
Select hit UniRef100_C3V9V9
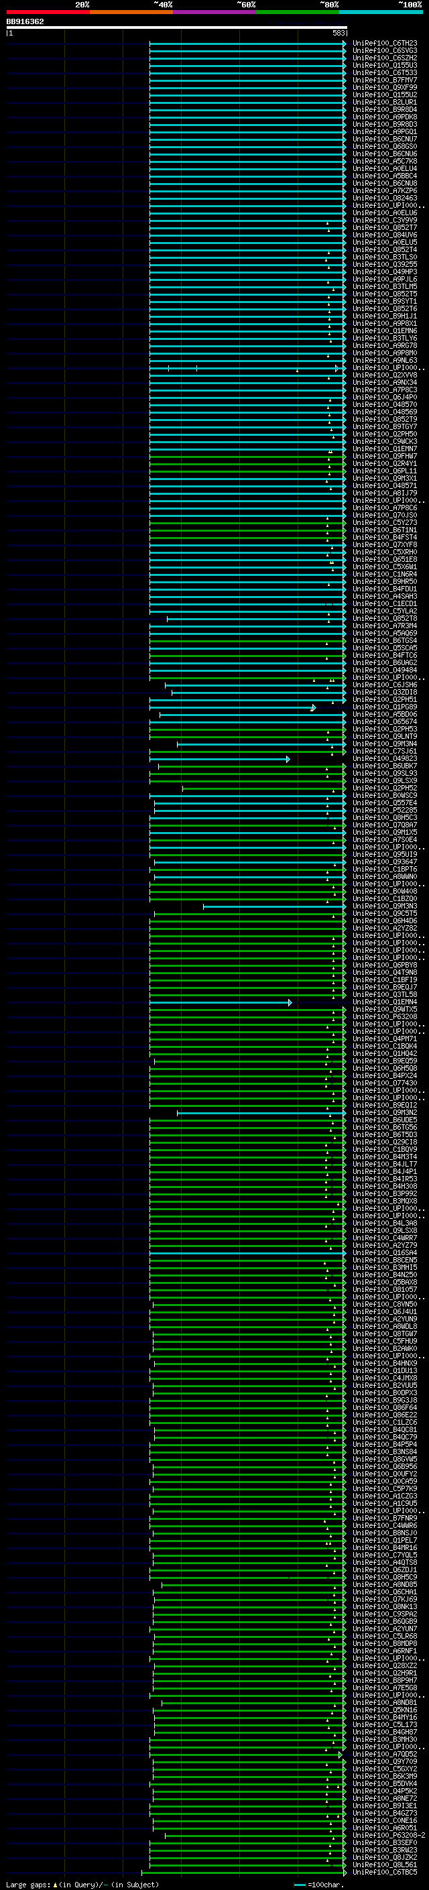click(384, 220)
